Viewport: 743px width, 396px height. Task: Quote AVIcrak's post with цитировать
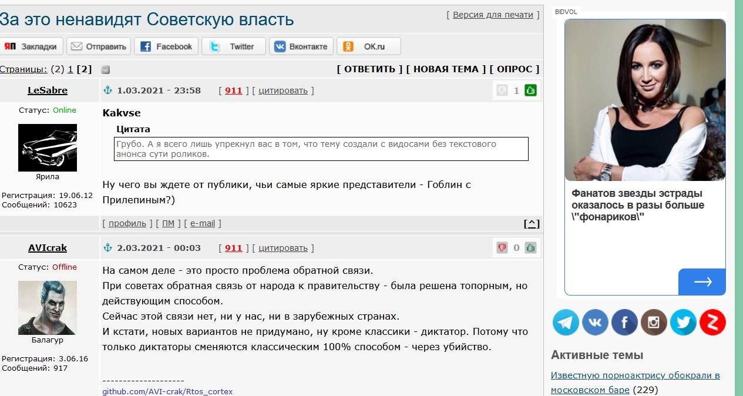pos(283,248)
